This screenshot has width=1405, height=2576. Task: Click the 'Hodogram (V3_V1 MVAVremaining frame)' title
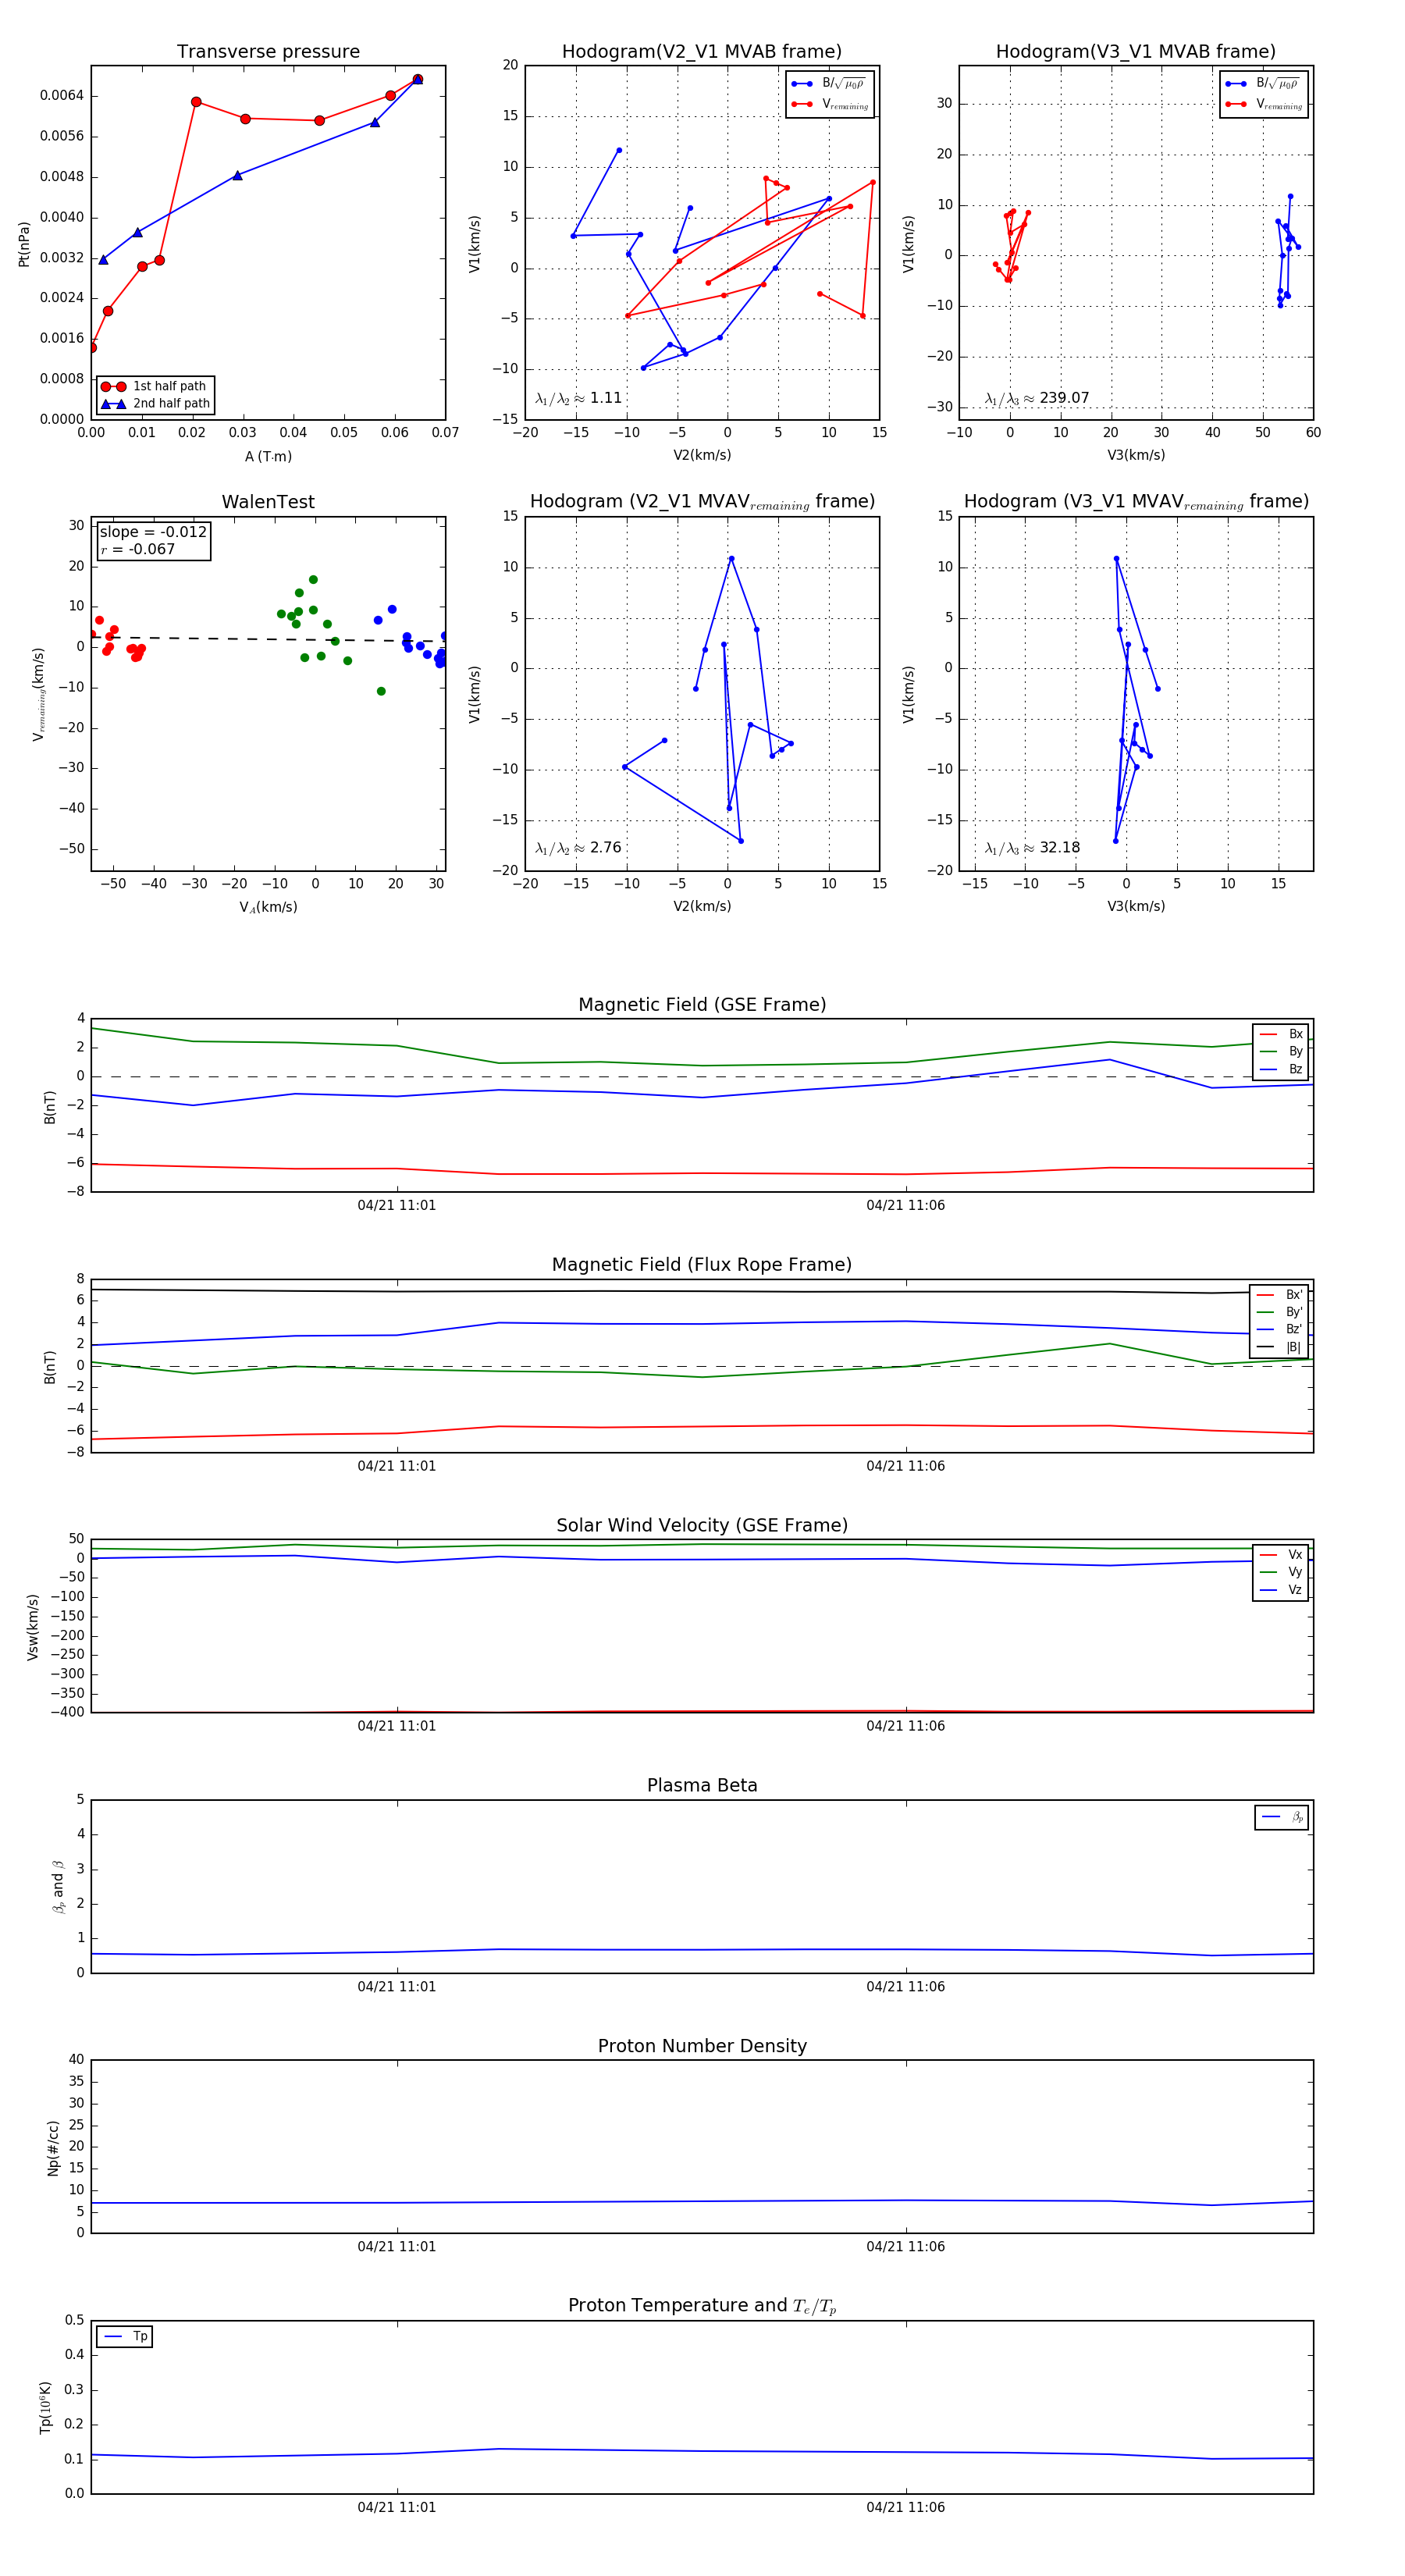[1136, 502]
